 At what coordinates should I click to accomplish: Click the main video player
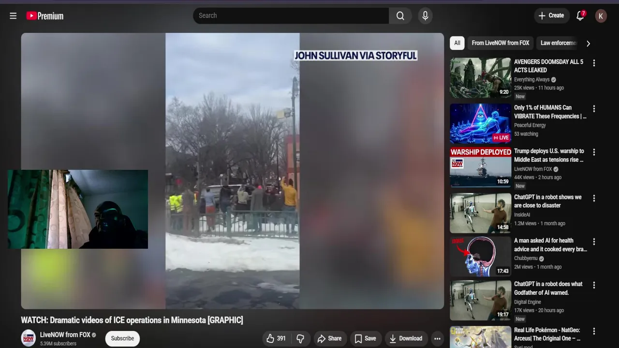coord(232,171)
